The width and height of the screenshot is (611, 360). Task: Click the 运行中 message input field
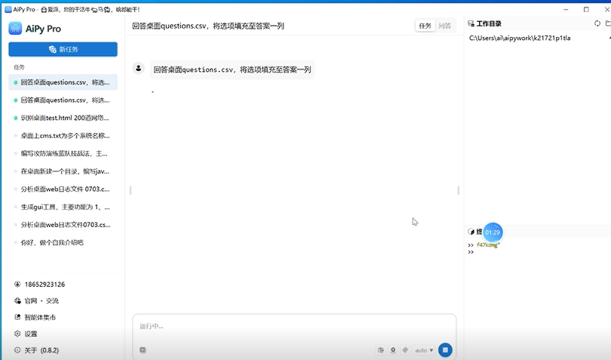(294, 327)
